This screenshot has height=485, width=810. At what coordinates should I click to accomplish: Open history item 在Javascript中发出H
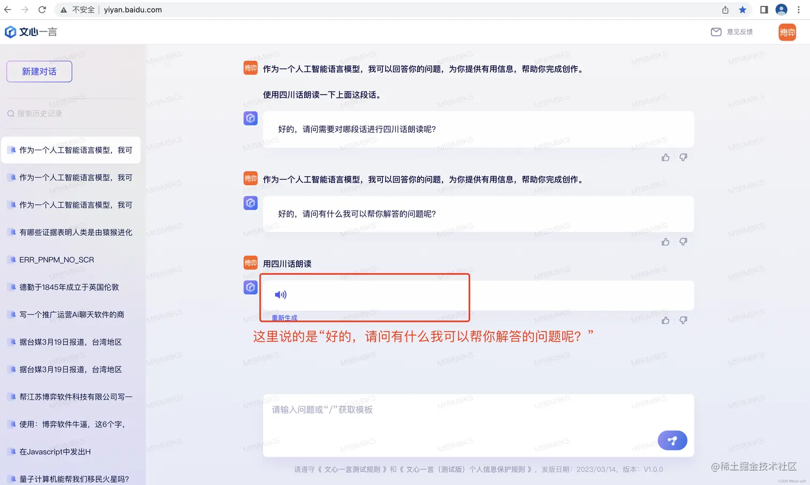(x=71, y=451)
